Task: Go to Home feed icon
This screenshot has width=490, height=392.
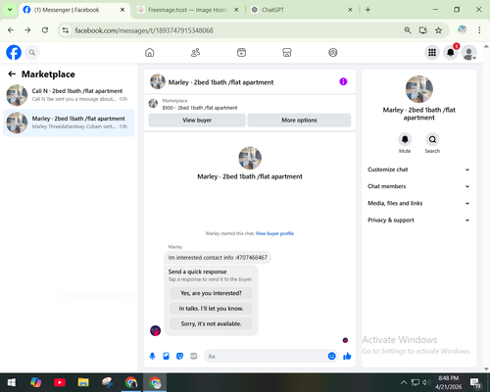Action: 150,52
